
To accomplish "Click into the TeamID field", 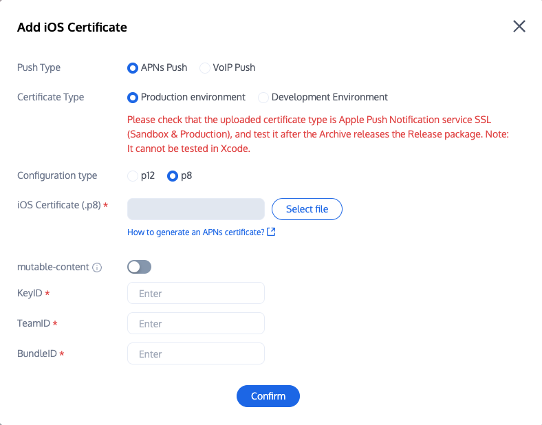I will [196, 324].
